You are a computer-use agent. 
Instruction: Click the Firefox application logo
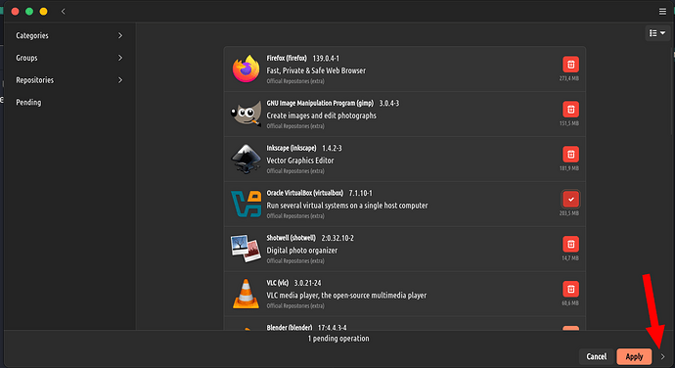246,69
